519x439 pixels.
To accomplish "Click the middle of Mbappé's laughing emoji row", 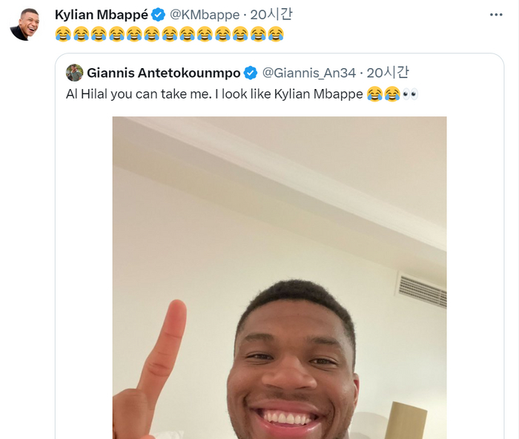I will (x=169, y=33).
